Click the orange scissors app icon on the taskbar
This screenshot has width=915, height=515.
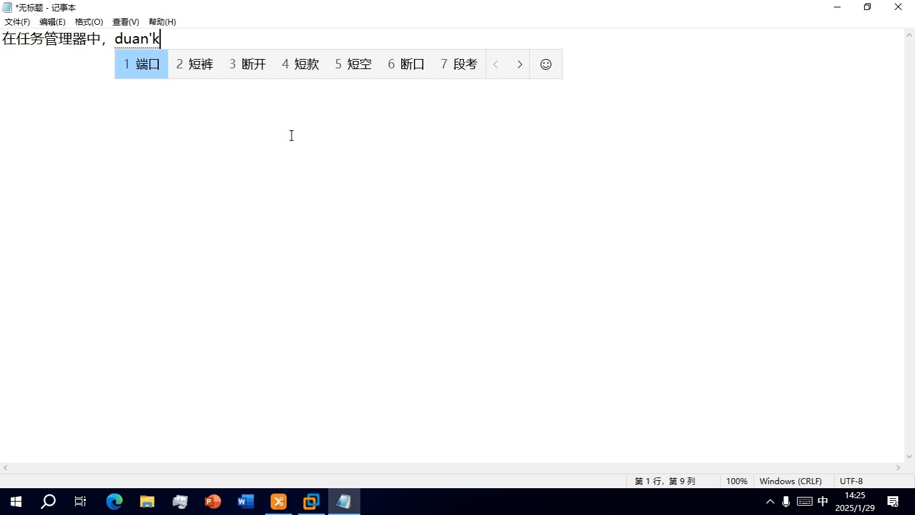[x=278, y=501]
